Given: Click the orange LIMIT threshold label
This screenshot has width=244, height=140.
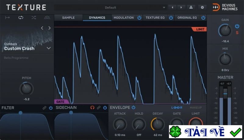Looking at the screenshot, I should click(x=199, y=29).
